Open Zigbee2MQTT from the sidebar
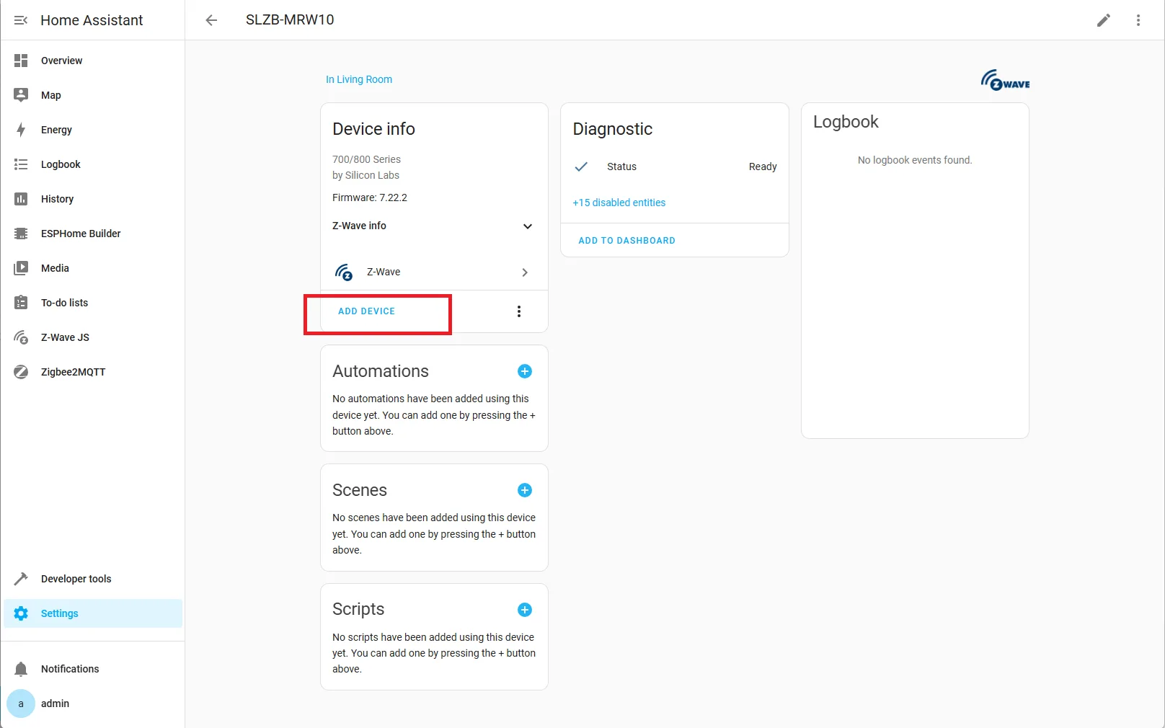 click(74, 371)
